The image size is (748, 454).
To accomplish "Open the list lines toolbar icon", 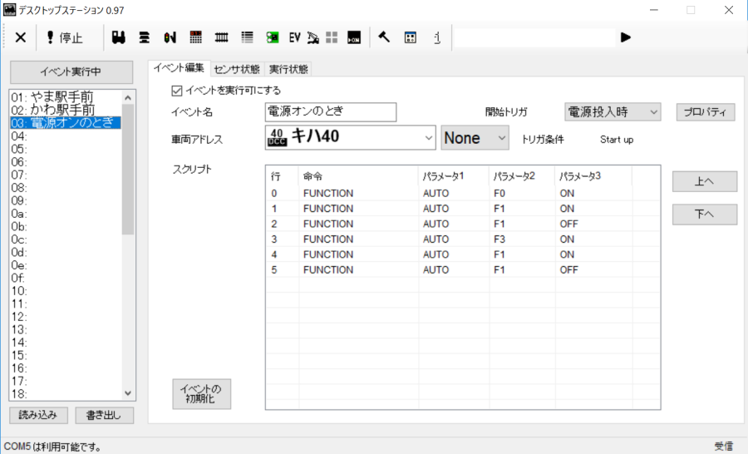I will (x=247, y=37).
